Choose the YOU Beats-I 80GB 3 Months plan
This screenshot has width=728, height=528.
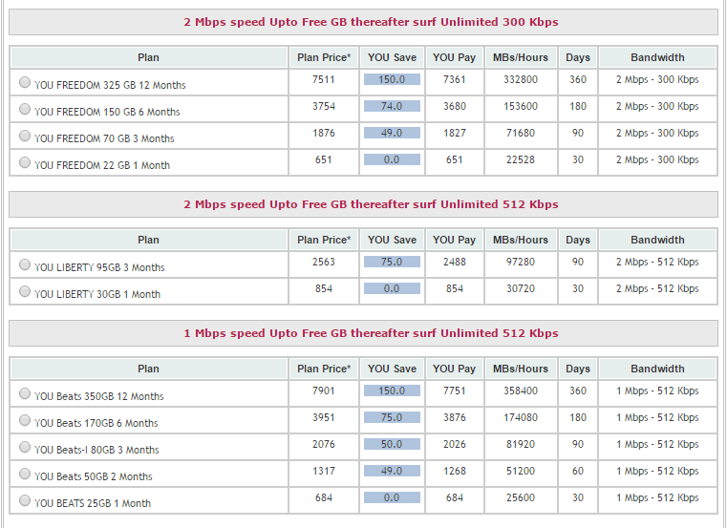[25, 447]
